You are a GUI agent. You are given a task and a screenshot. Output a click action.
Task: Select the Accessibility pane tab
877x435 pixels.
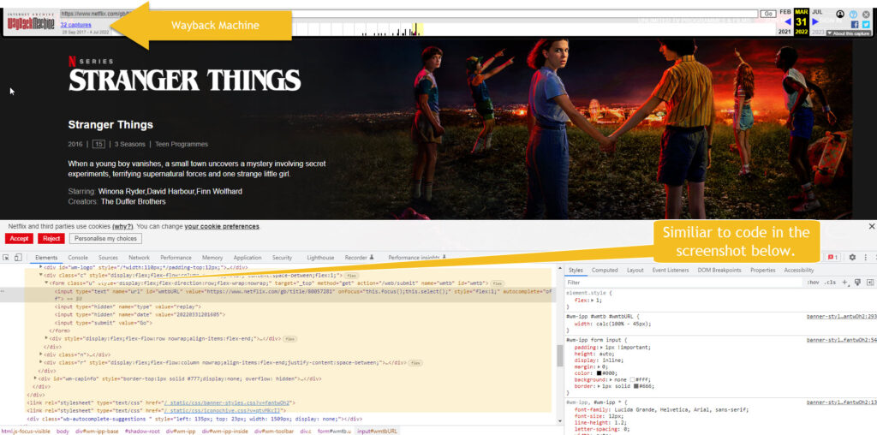[799, 270]
